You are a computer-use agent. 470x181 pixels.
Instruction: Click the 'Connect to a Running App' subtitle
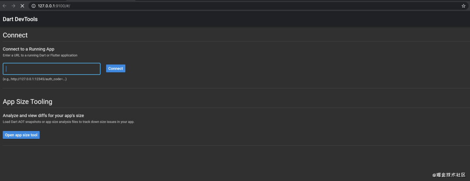tap(28, 49)
